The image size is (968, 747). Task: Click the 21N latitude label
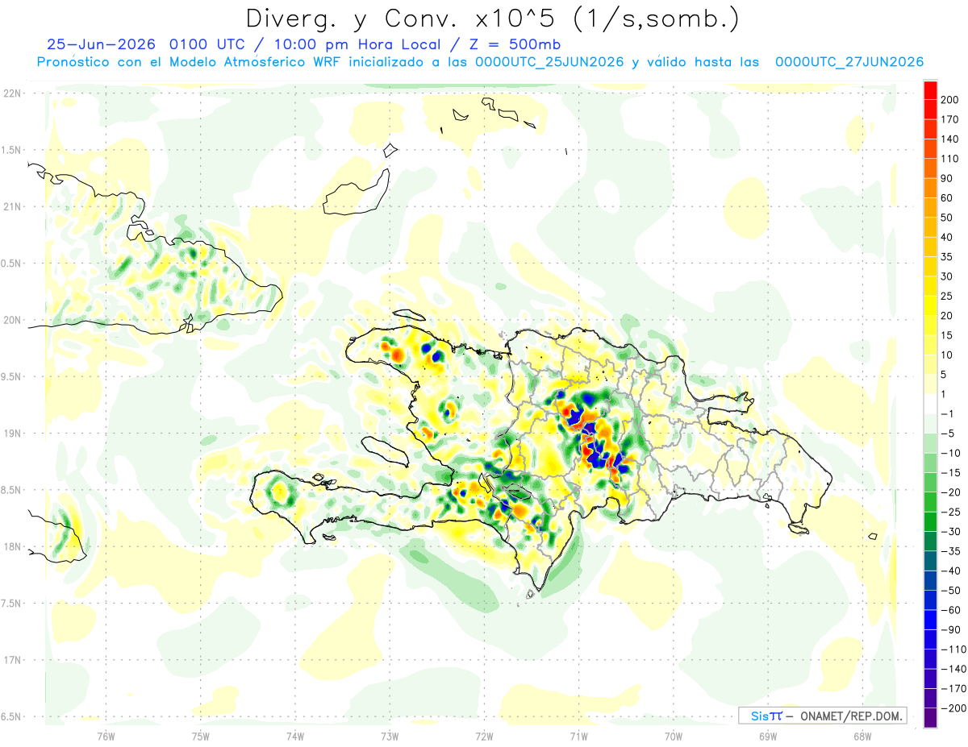[x=12, y=206]
